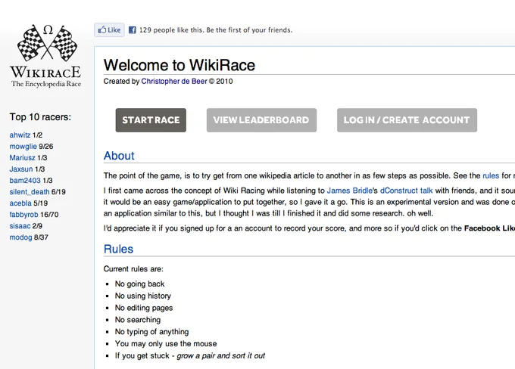Image resolution: width=515 pixels, height=369 pixels.
Task: View racer fabbyrob's profile
Action: pos(23,215)
